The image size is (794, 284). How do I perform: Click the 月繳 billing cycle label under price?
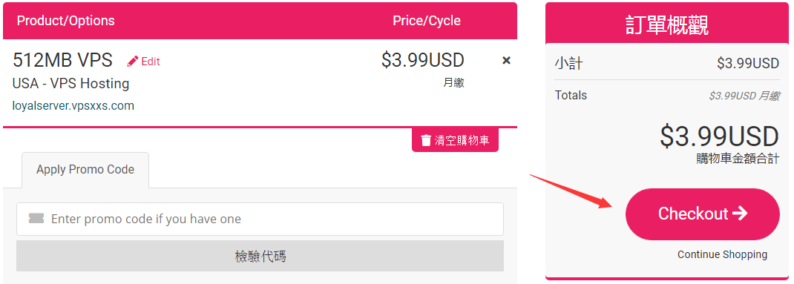click(x=453, y=82)
